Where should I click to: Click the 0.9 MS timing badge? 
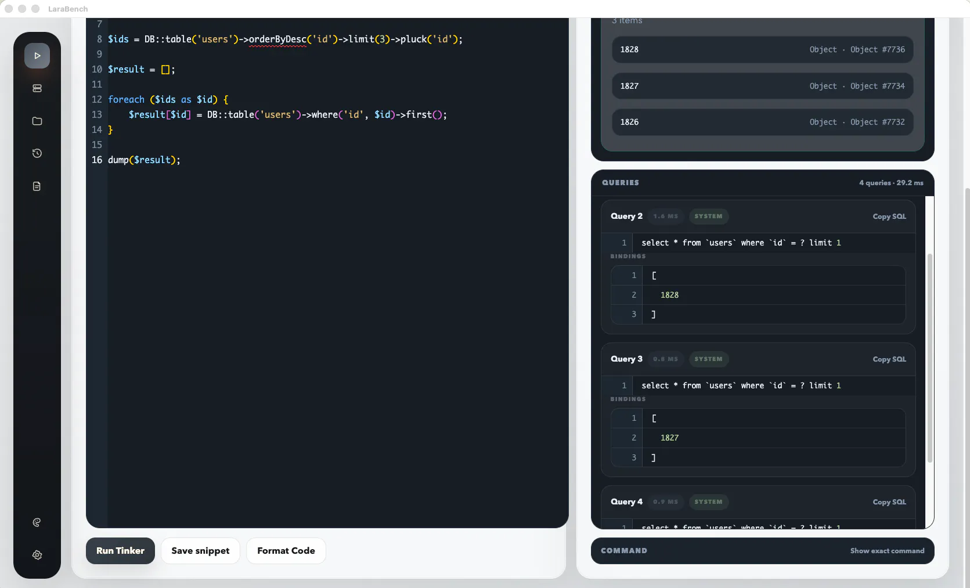665,502
